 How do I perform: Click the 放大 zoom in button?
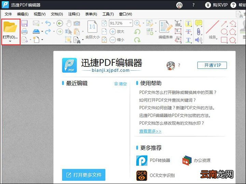point(117,32)
